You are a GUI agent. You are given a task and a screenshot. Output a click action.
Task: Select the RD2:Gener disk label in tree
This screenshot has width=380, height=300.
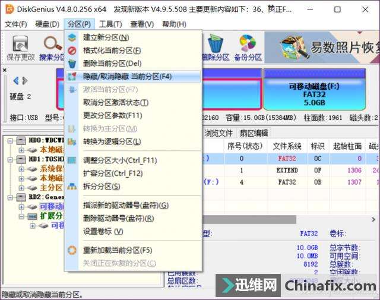point(46,197)
